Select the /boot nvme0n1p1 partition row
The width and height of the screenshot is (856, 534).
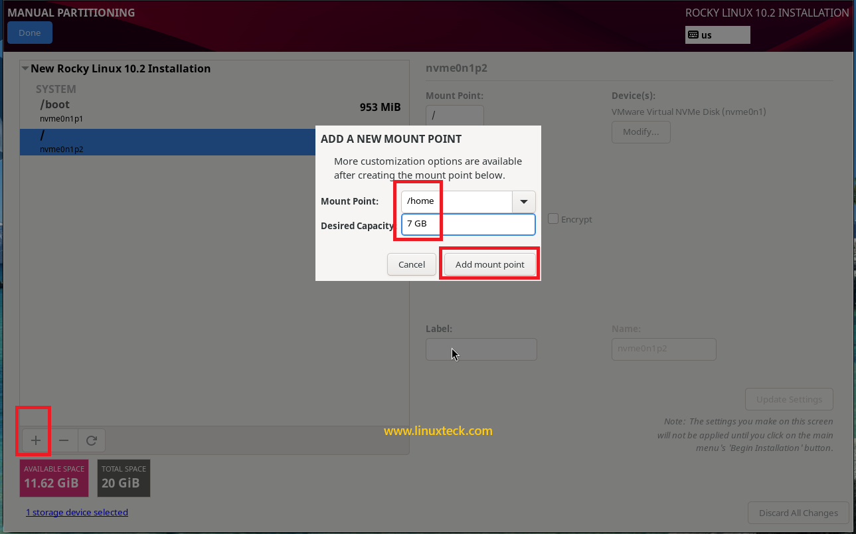(x=214, y=111)
